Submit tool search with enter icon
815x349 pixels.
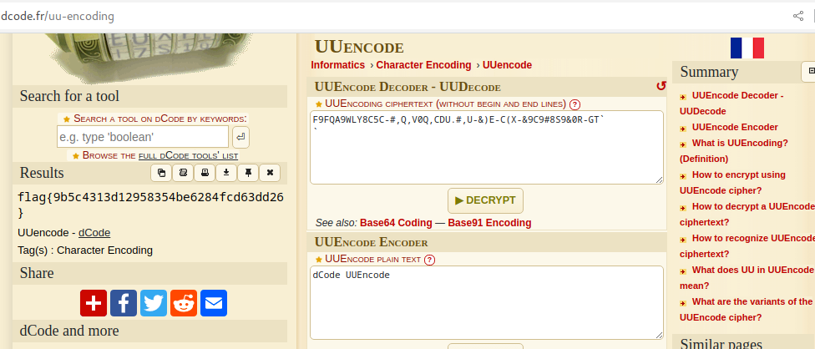point(240,137)
